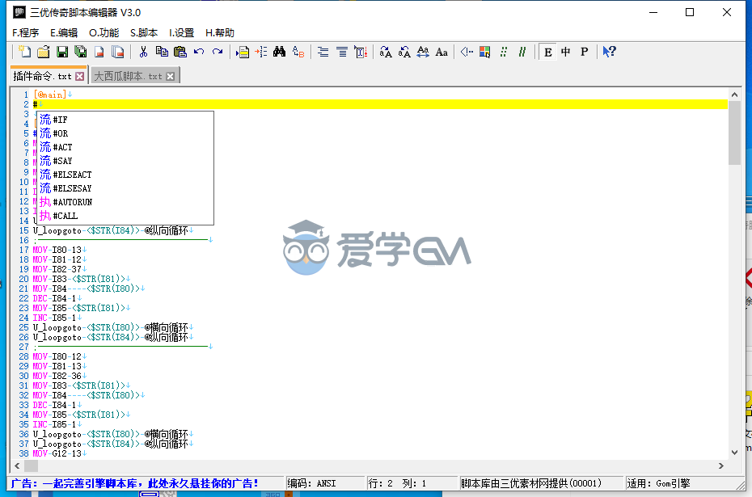The height and width of the screenshot is (497, 752).
Task: Choose #ACT from the autocomplete list
Action: tap(125, 147)
